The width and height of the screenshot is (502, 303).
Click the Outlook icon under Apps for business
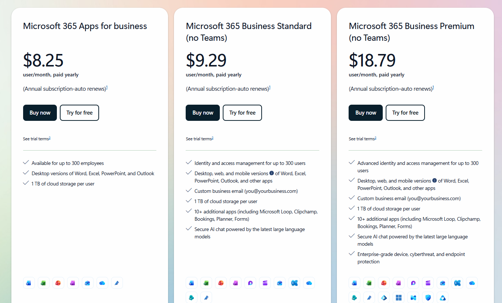tap(88, 283)
